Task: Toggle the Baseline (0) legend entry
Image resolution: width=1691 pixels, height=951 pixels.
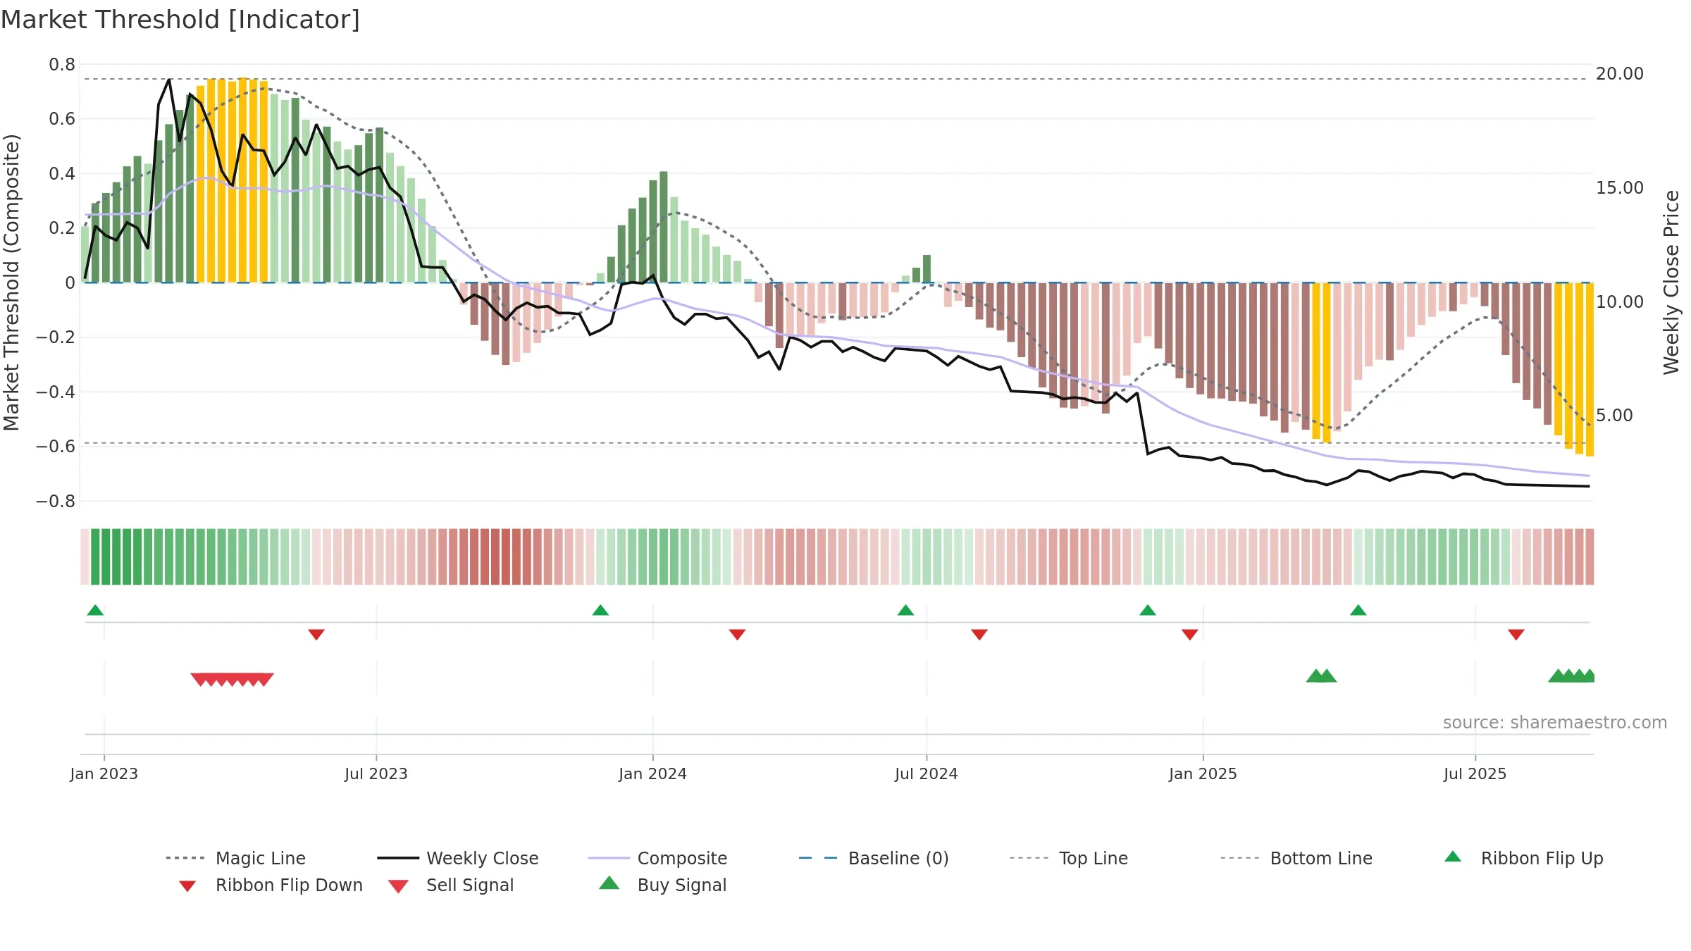Action: click(x=874, y=858)
